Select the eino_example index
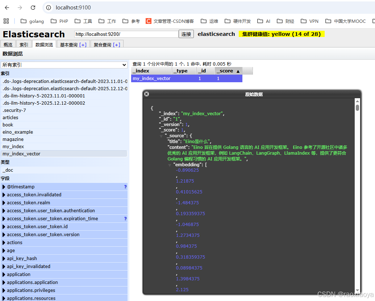This screenshot has width=375, height=301. (x=64, y=132)
